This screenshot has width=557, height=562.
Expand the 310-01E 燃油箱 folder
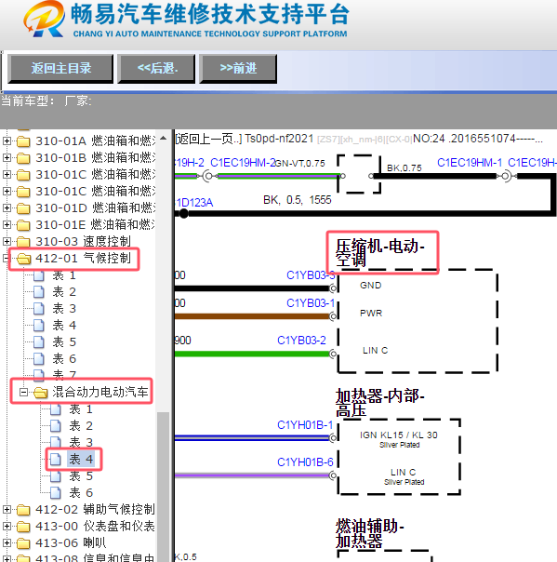[x=7, y=225]
